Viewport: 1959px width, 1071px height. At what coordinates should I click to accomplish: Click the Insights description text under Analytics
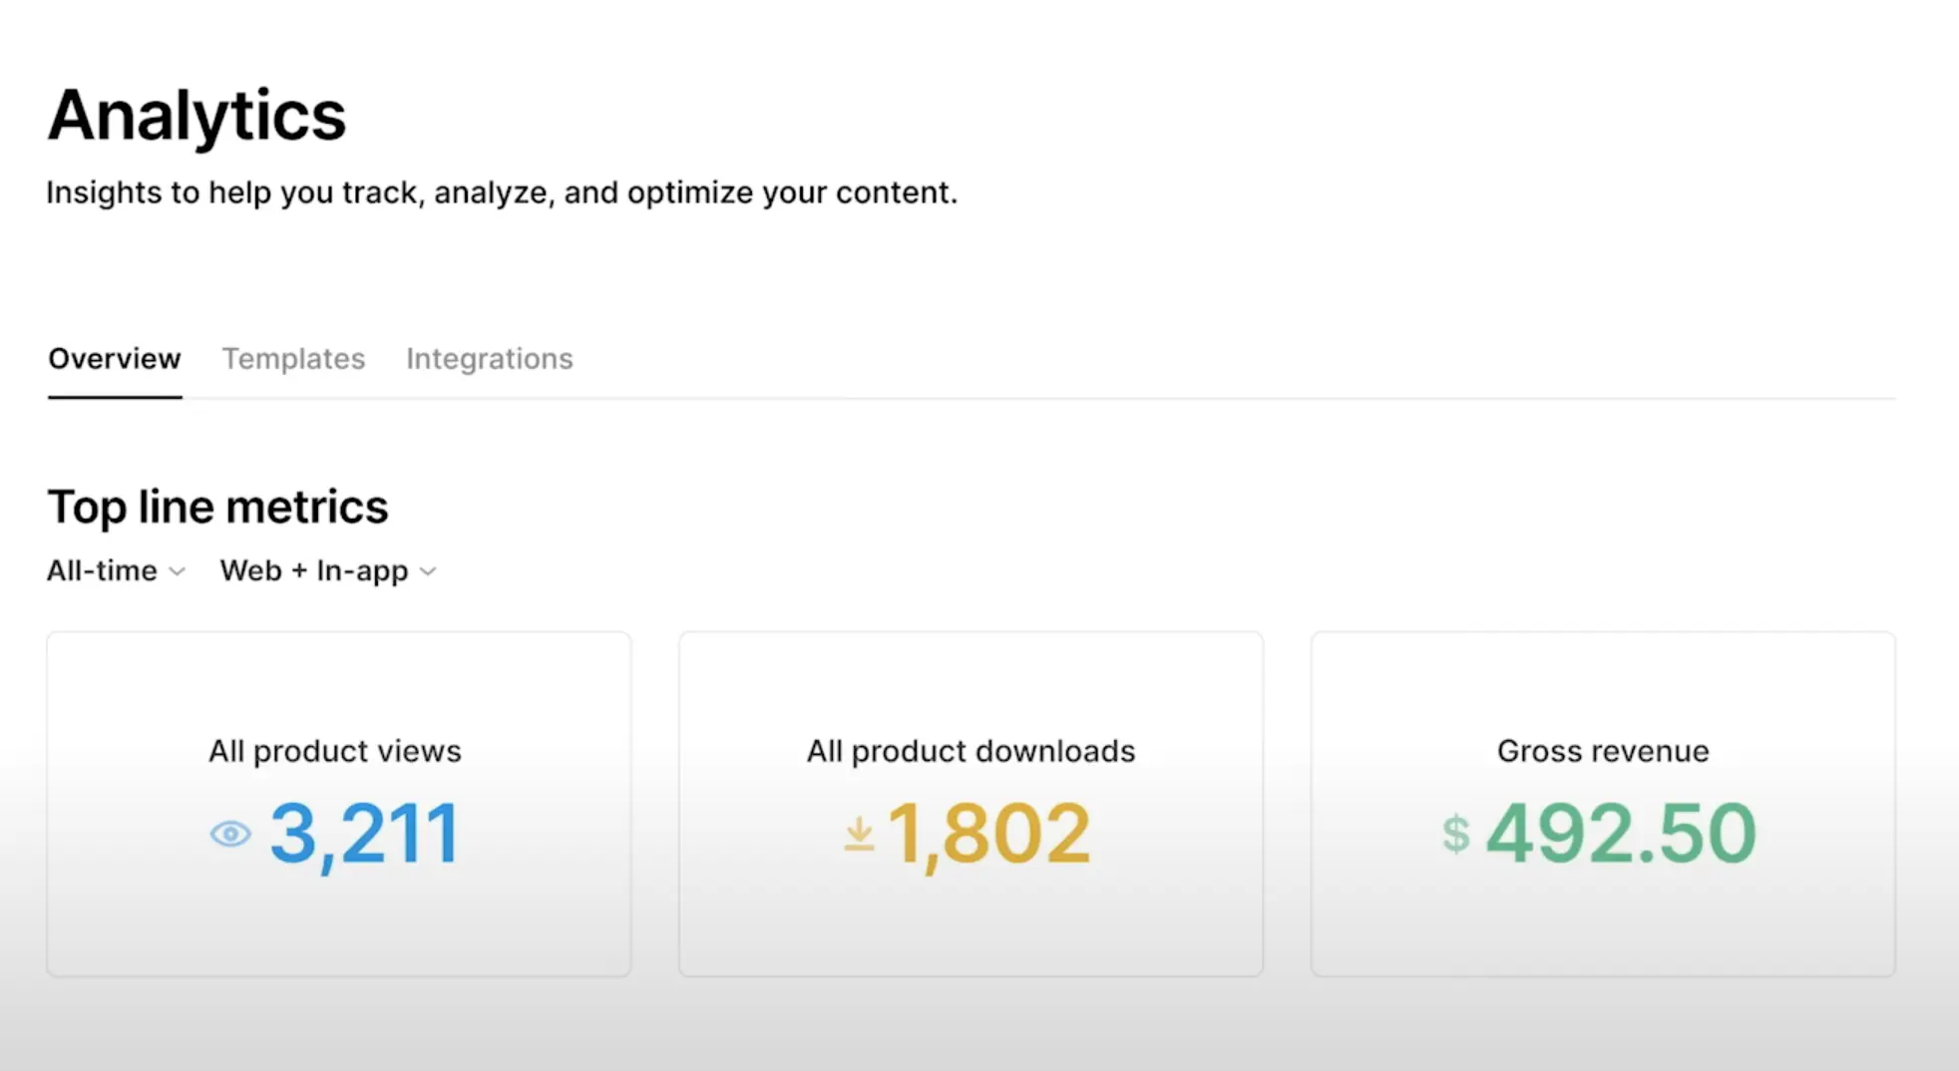(502, 192)
